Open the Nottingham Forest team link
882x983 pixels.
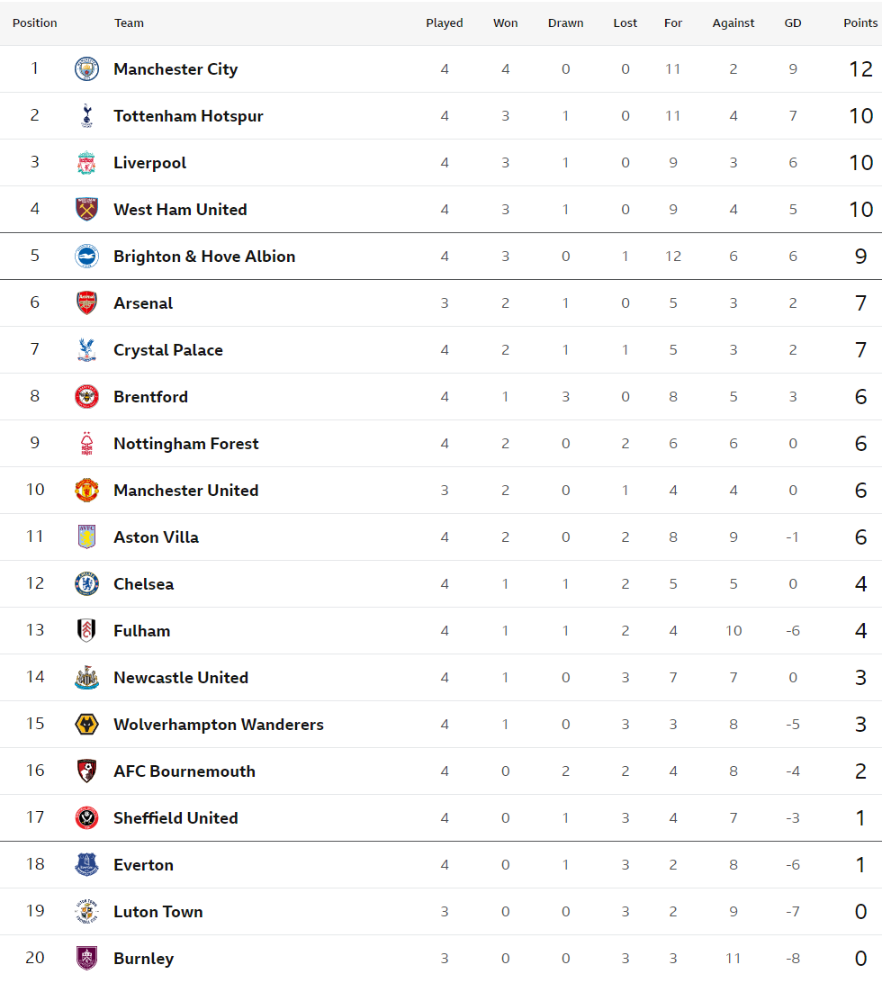coord(186,444)
